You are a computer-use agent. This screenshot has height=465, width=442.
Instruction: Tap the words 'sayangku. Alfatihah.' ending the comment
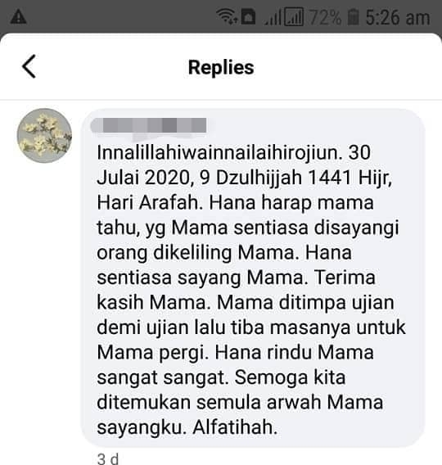click(x=187, y=427)
